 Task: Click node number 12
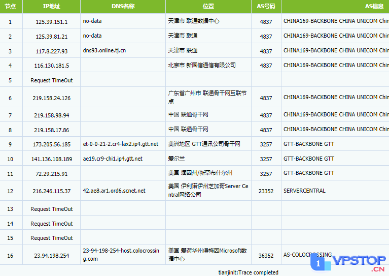(10, 191)
